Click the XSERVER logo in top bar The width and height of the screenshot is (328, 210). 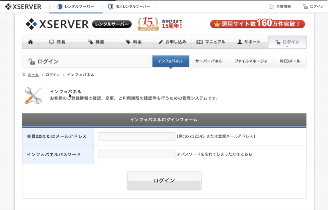[23, 6]
